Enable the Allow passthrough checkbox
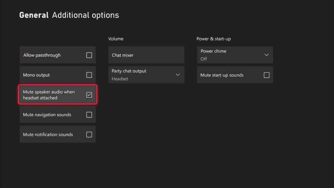The image size is (334, 188). 89,55
